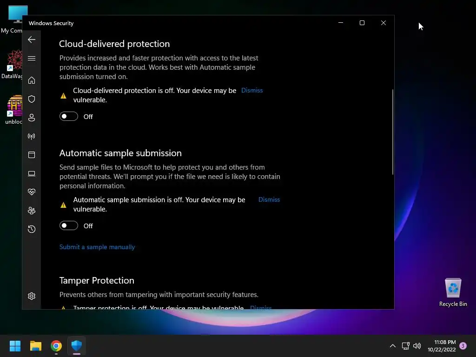
Task: Dismiss the Cloud-delivered protection warning
Action: 252,91
